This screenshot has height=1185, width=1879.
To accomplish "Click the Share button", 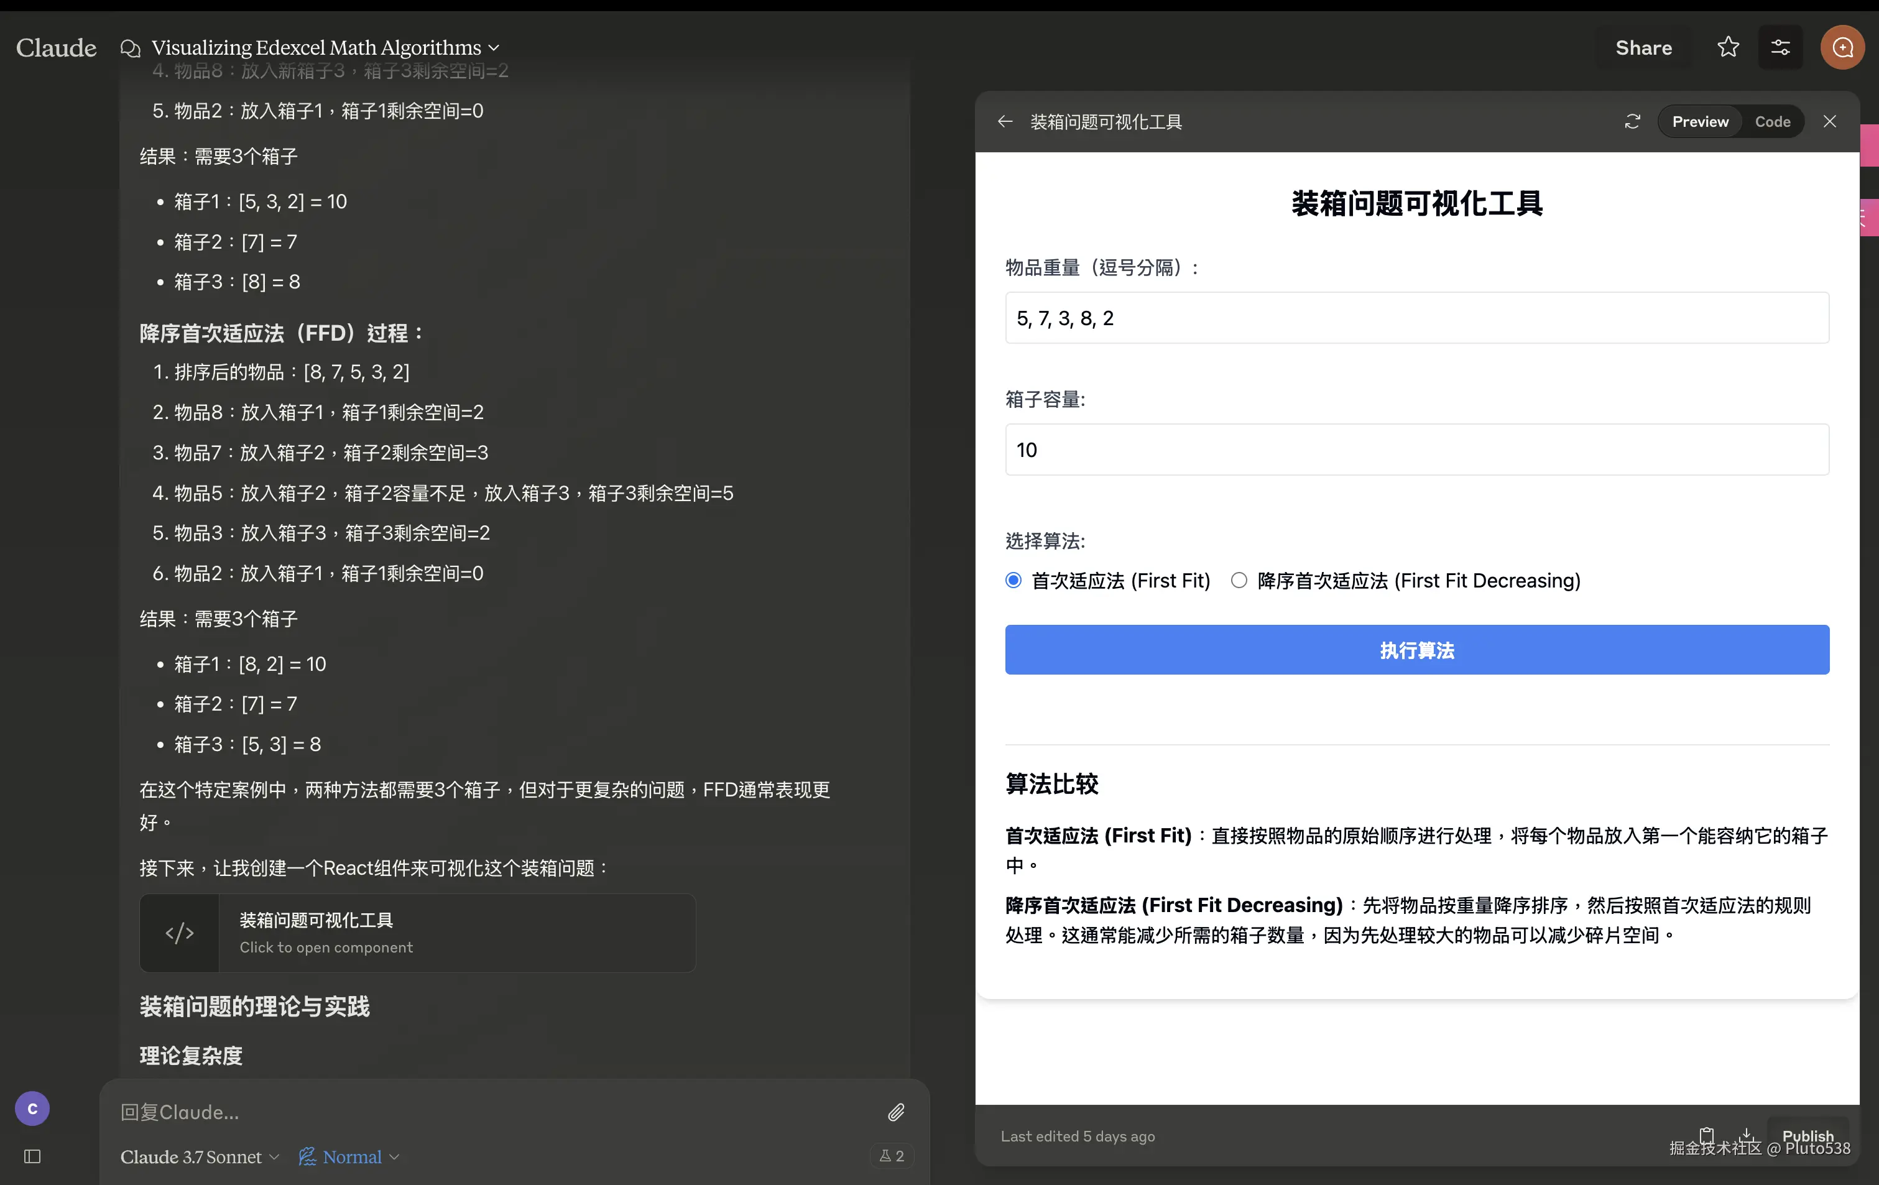I will pos(1643,48).
